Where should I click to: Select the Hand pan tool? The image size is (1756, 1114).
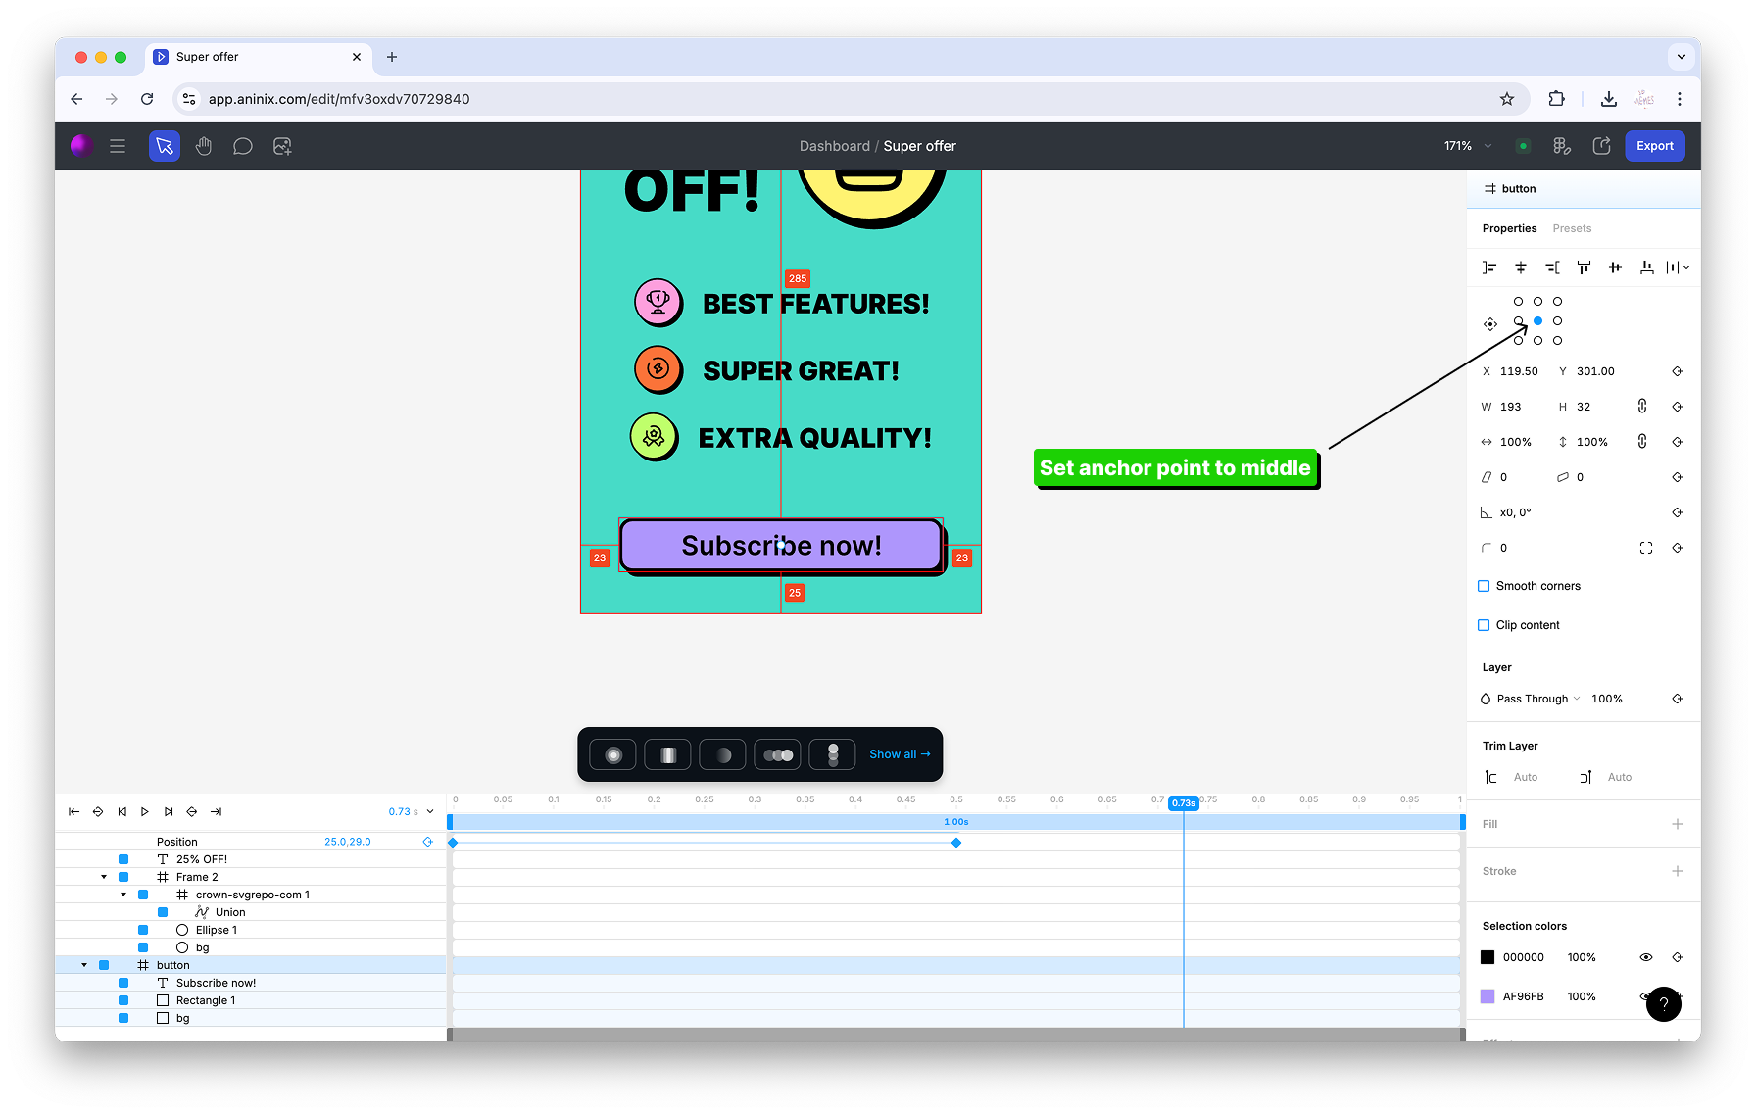204,146
